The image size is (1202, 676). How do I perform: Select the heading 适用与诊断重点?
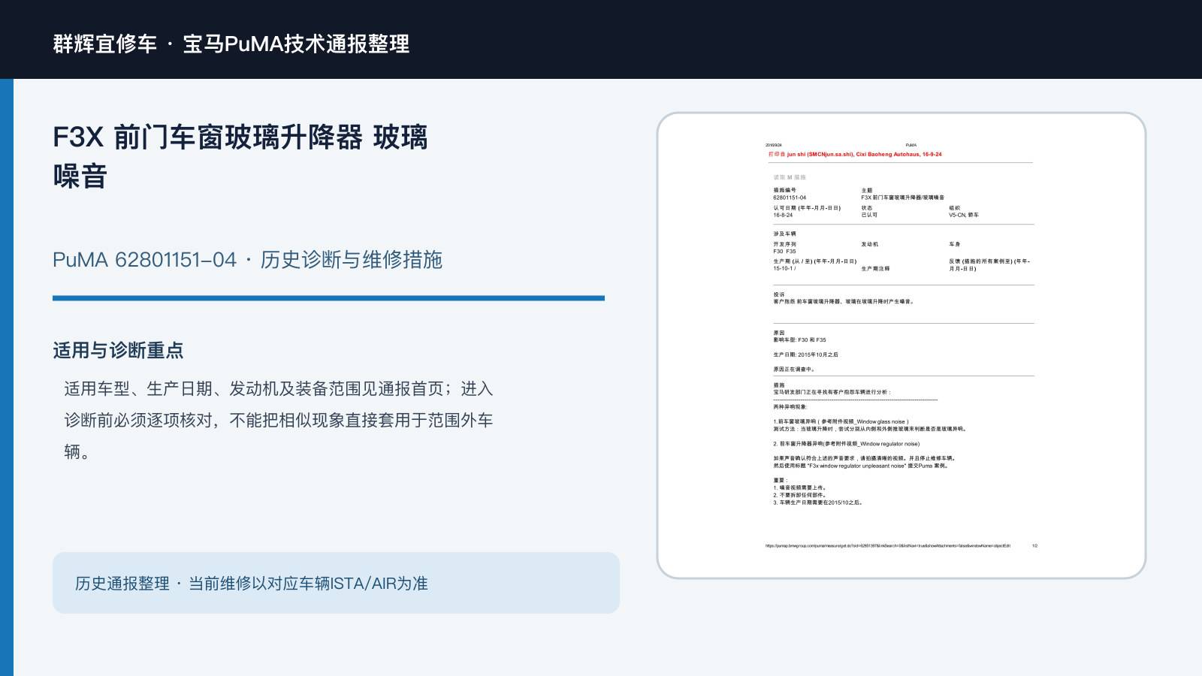118,350
